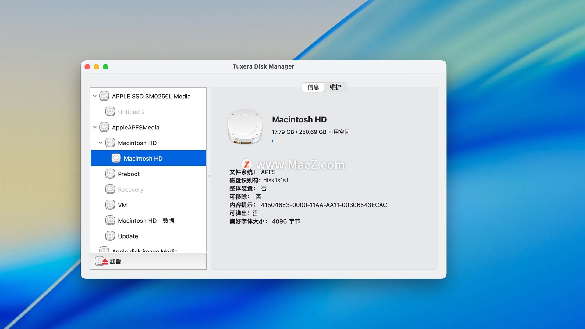This screenshot has width=585, height=329.
Task: Click the Macintosh HD - 数据 volume icon
Action: 110,220
